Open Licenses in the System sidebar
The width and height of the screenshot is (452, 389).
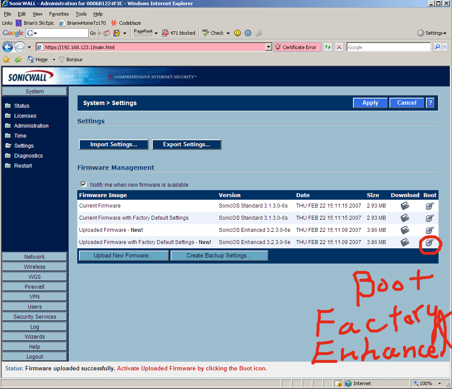pos(25,116)
